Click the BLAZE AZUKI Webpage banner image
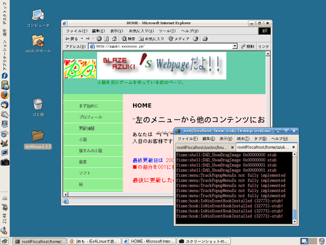 coord(162,65)
